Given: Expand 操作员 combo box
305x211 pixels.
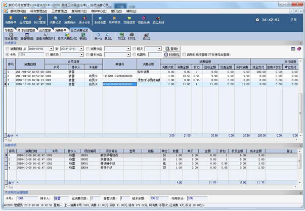Looking at the screenshot, I should 82,55.
